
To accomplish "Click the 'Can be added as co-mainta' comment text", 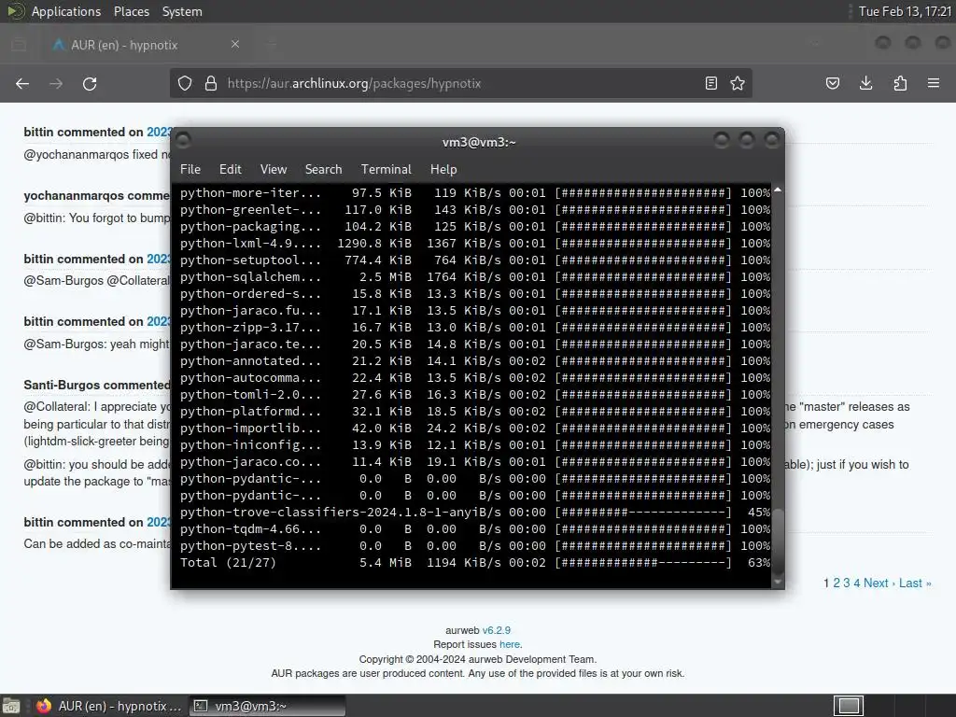I will (96, 543).
